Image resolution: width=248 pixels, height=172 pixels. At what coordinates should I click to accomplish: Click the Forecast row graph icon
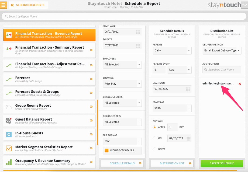[x=9, y=79]
